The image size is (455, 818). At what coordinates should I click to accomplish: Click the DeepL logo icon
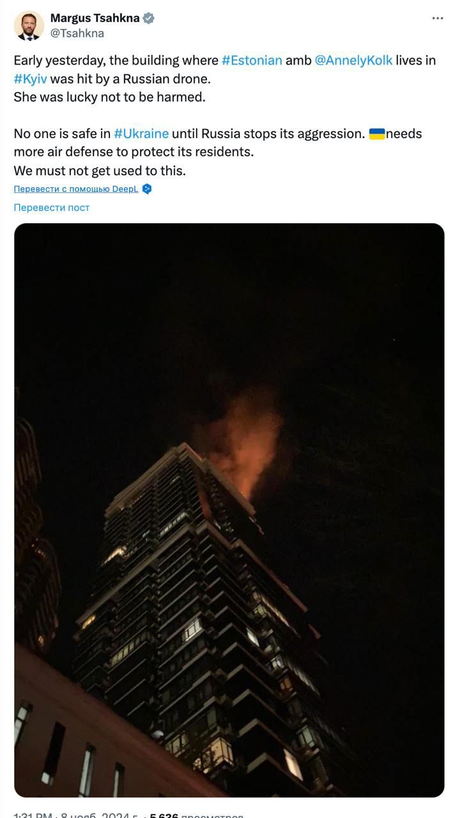[x=147, y=189]
